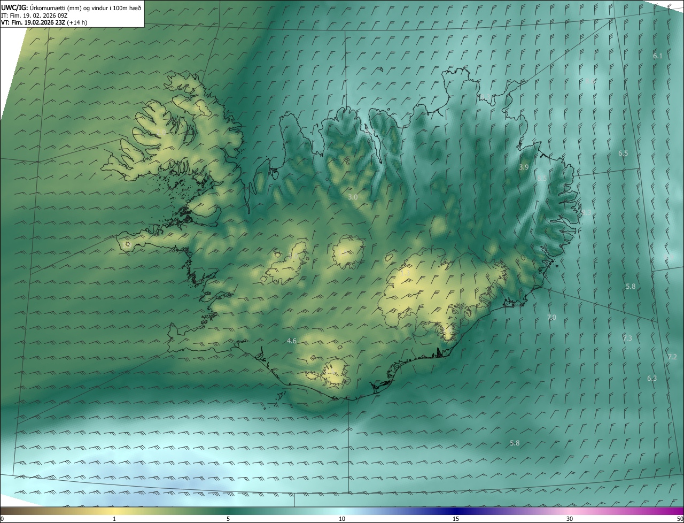This screenshot has height=523, width=684.
Task: Click the 6.3 precipitation value label
Action: pos(652,378)
